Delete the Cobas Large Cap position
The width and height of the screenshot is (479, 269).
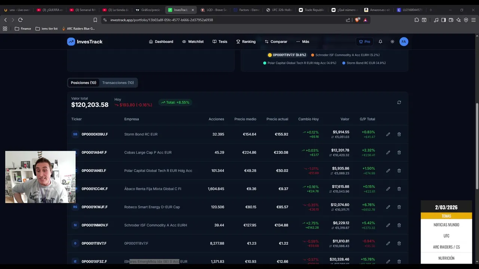[399, 152]
